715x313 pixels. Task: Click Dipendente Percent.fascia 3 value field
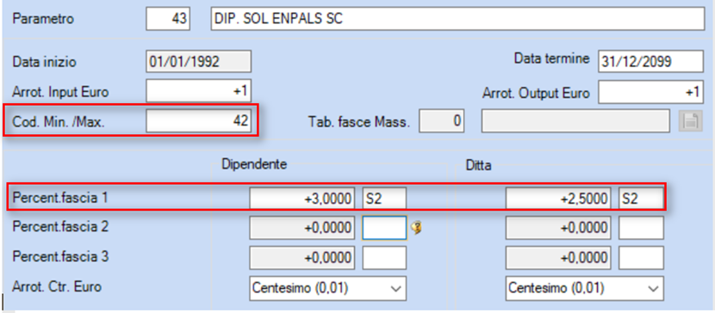pos(302,258)
